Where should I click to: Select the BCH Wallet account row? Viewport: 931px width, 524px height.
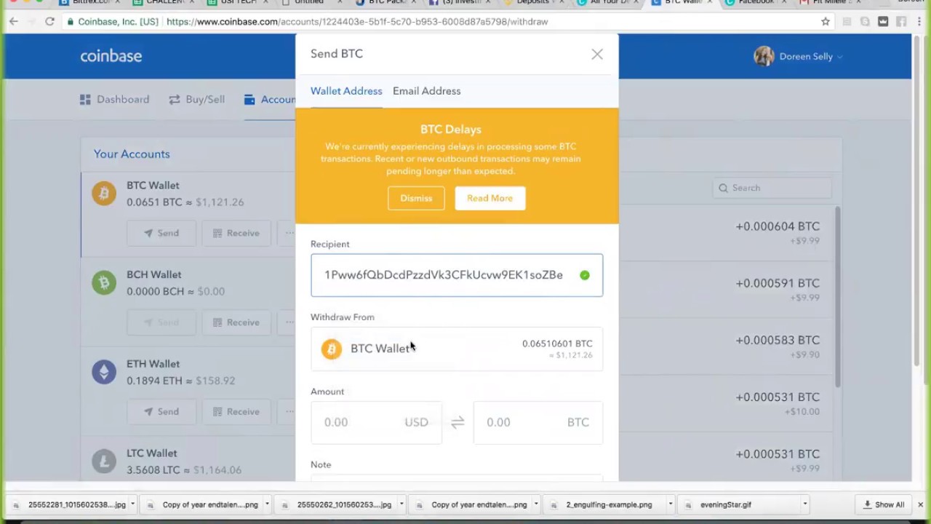click(x=188, y=302)
